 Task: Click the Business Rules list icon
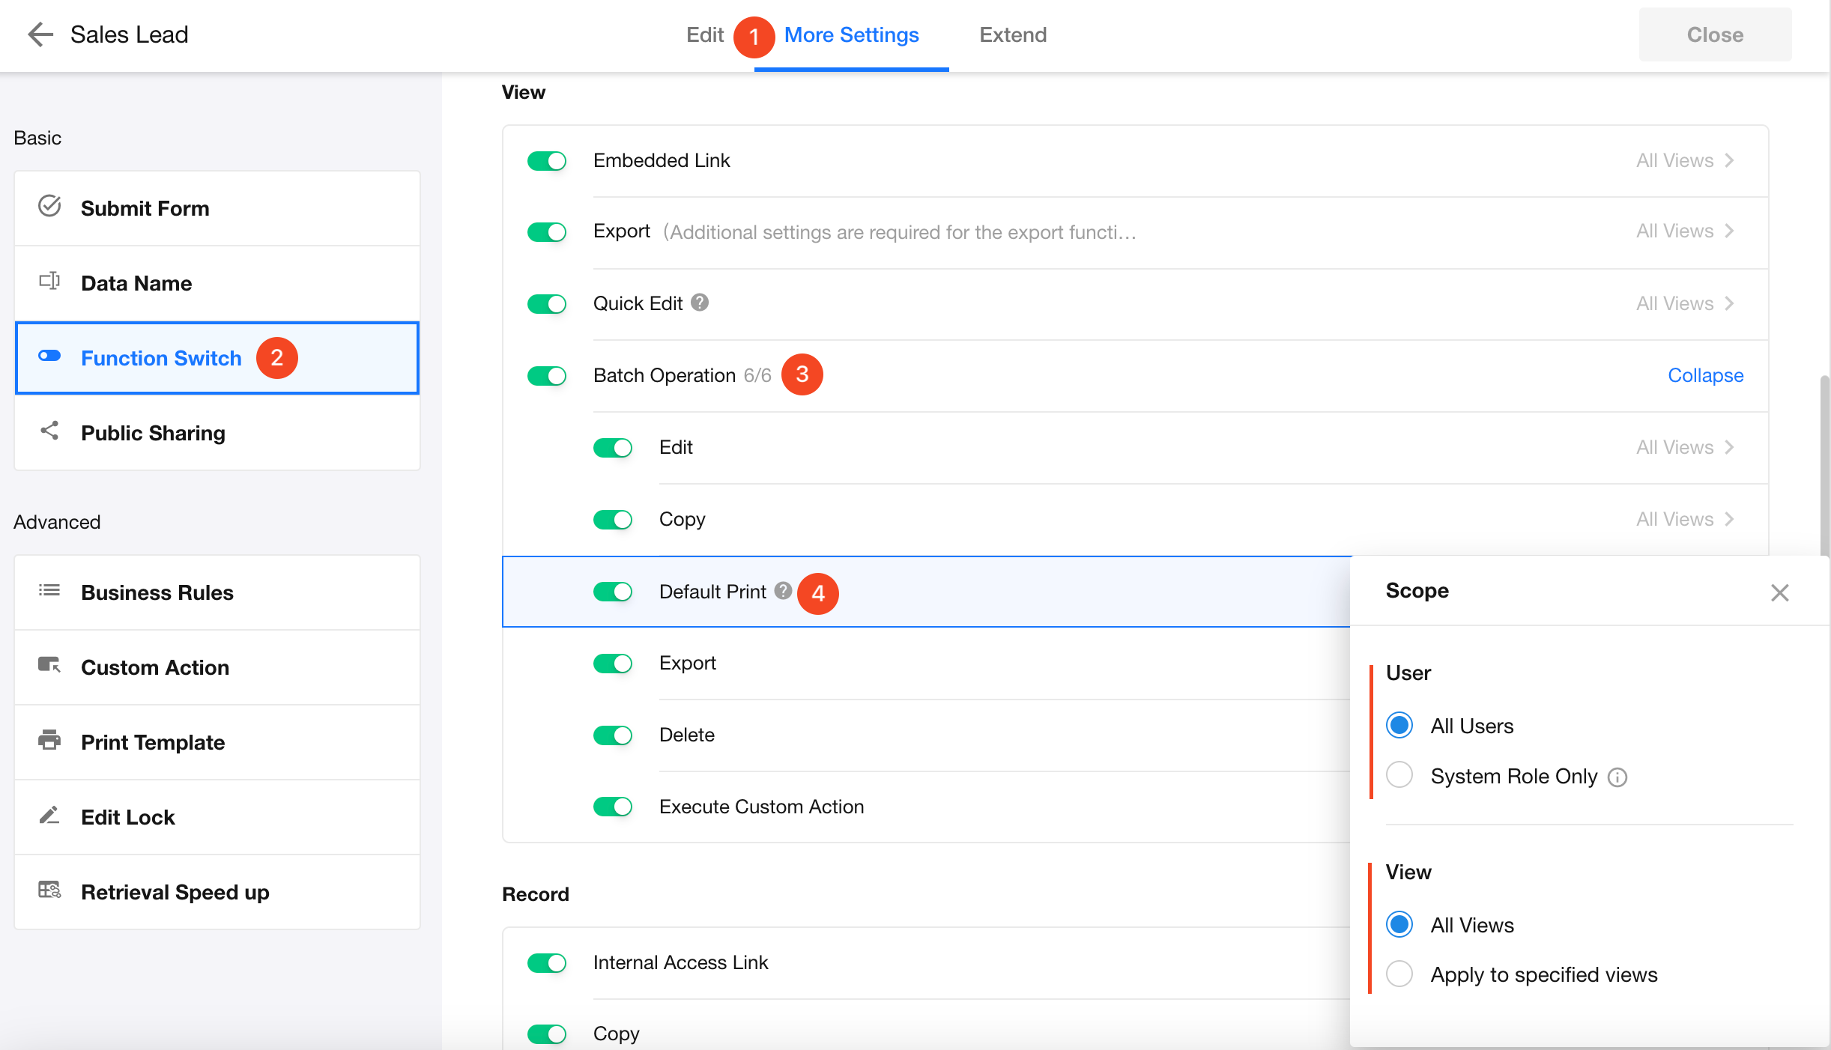point(49,591)
